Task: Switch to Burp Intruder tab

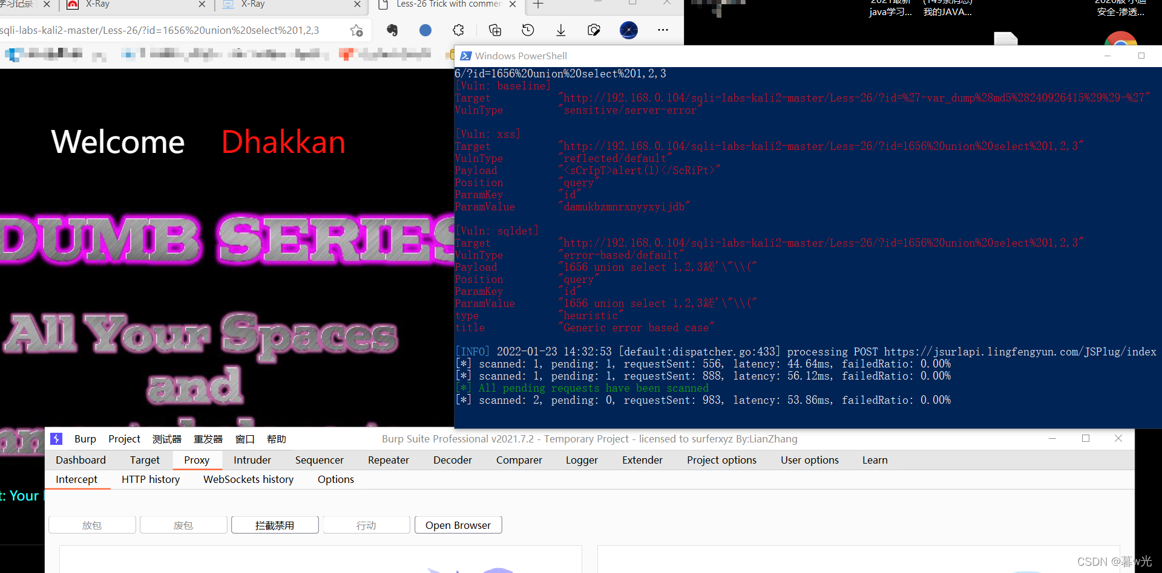Action: point(252,460)
